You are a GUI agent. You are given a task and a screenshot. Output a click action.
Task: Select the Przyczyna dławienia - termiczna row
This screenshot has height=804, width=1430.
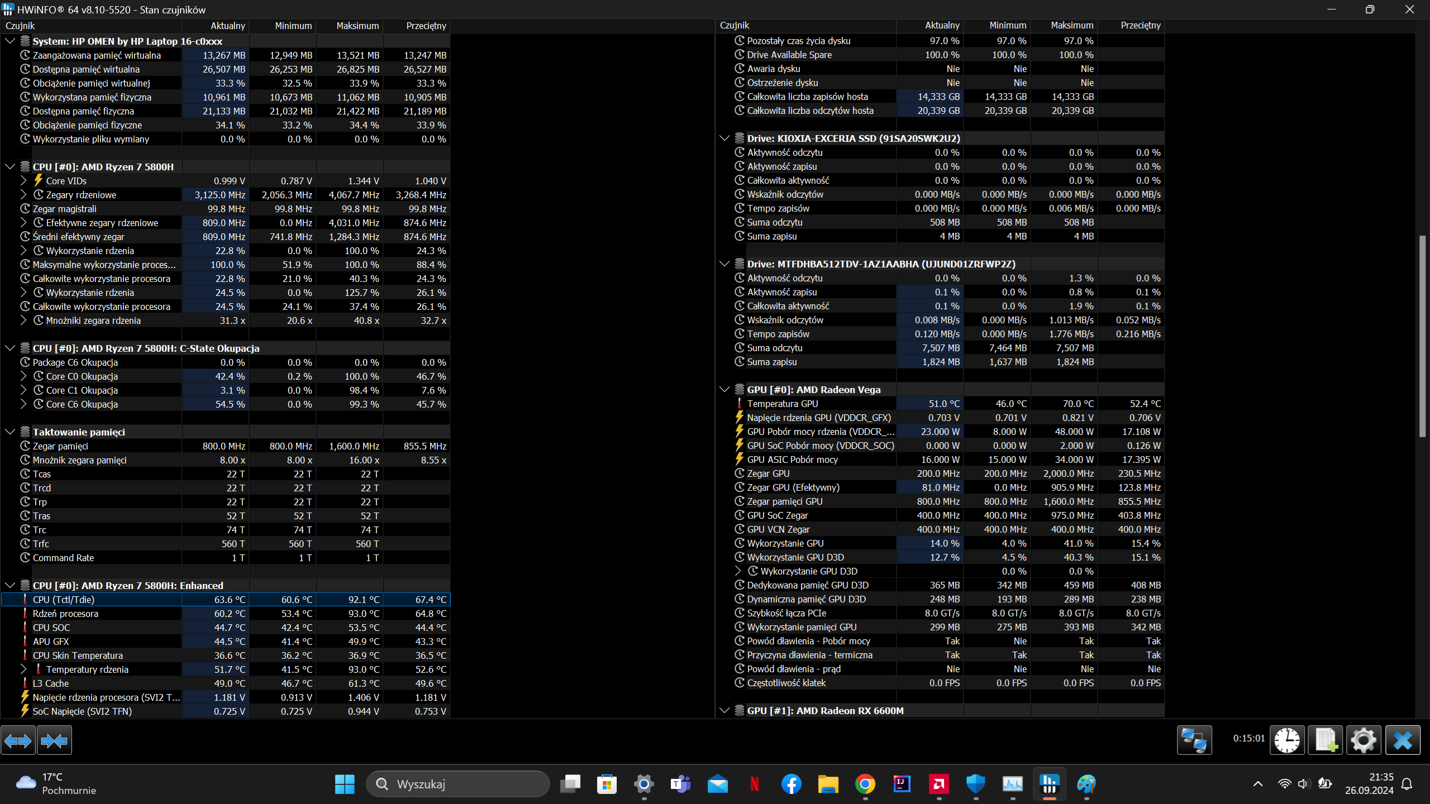click(940, 654)
